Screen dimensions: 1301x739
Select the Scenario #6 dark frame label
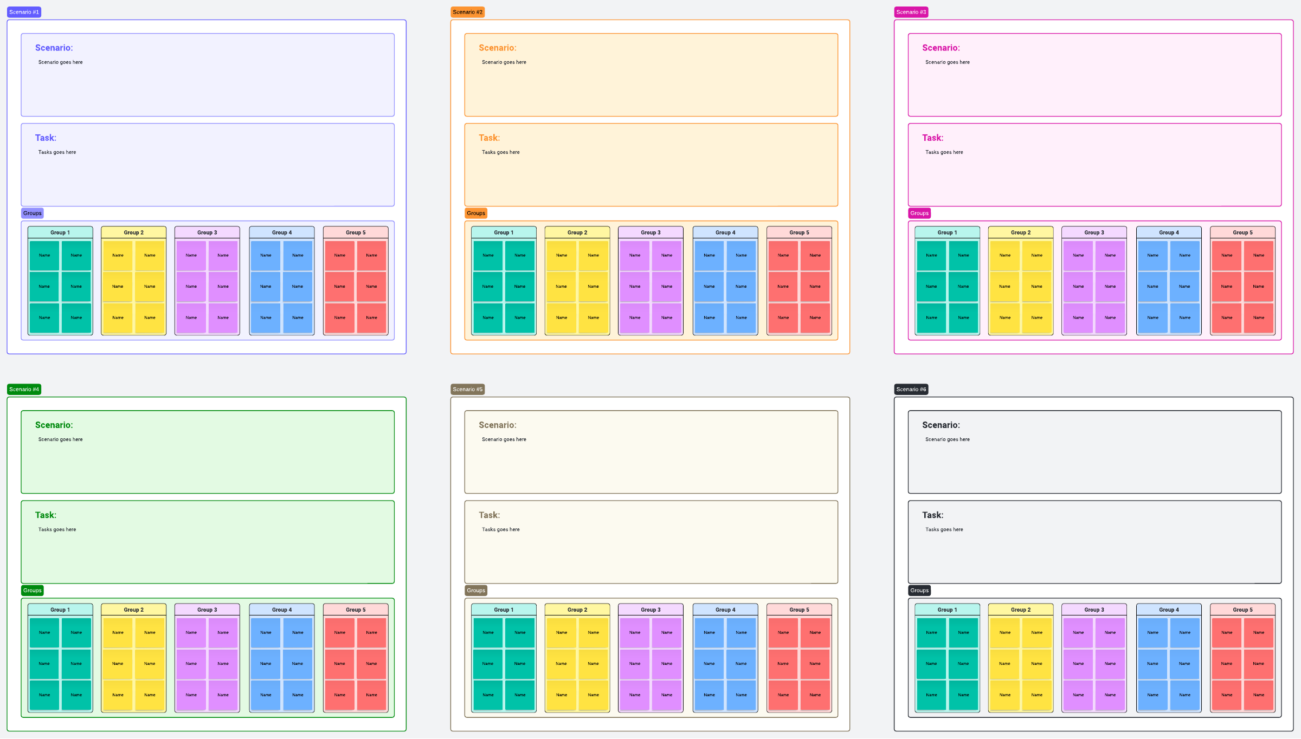tap(911, 389)
